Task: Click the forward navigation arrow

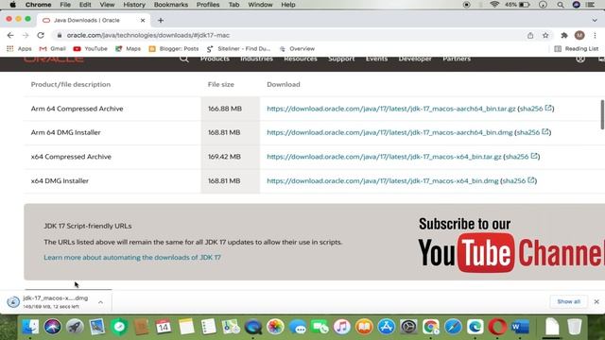Action: (x=26, y=35)
